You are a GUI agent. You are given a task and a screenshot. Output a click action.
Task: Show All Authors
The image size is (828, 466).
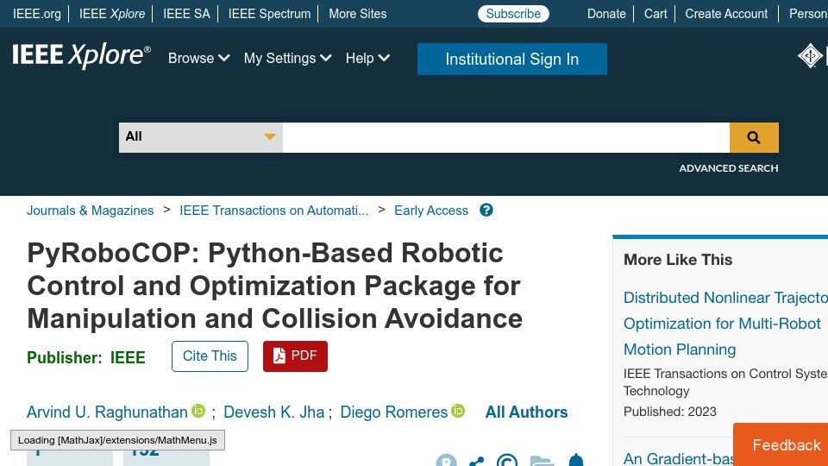(x=526, y=412)
